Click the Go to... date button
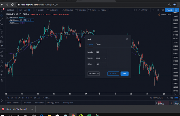Screen dimensions: 180x116 (x=46, y=98)
